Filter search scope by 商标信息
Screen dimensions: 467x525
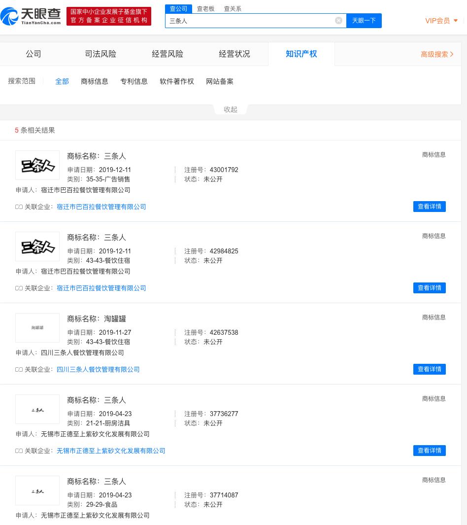pos(95,81)
